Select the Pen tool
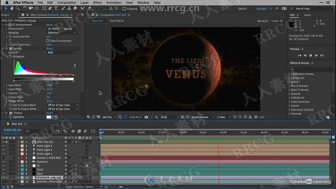This screenshot has height=189, width=336. 50,8
